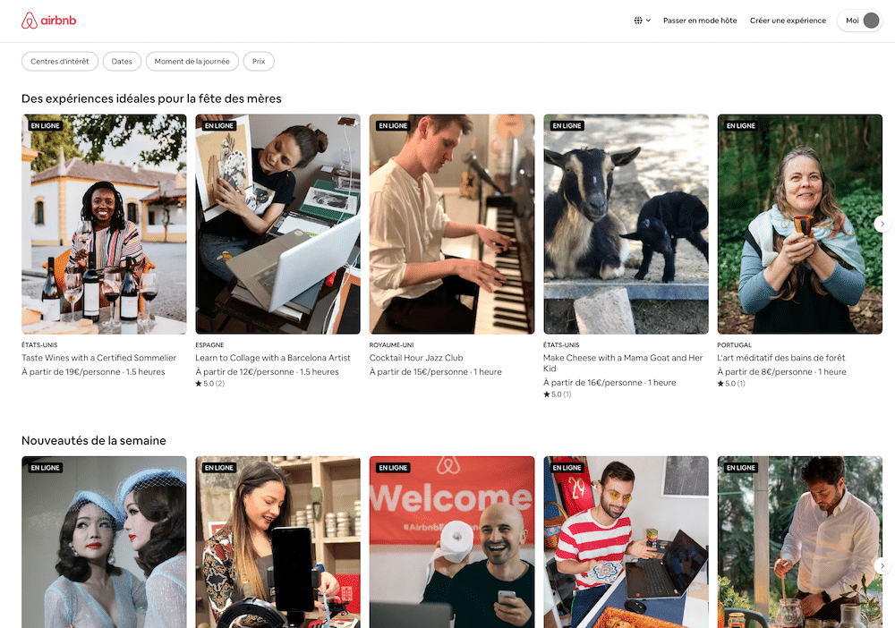Open Centres d'intérêt filter
895x628 pixels.
(x=60, y=62)
